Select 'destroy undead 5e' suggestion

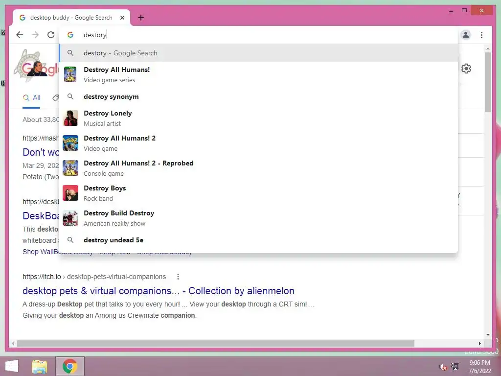tap(258, 240)
